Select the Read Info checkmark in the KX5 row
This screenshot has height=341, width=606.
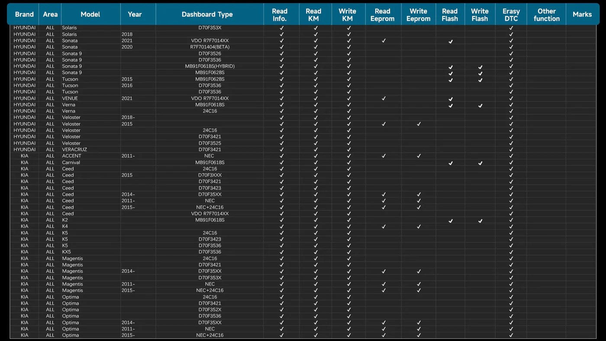281,252
